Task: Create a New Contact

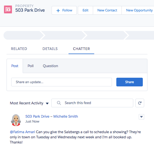Action: (107, 10)
